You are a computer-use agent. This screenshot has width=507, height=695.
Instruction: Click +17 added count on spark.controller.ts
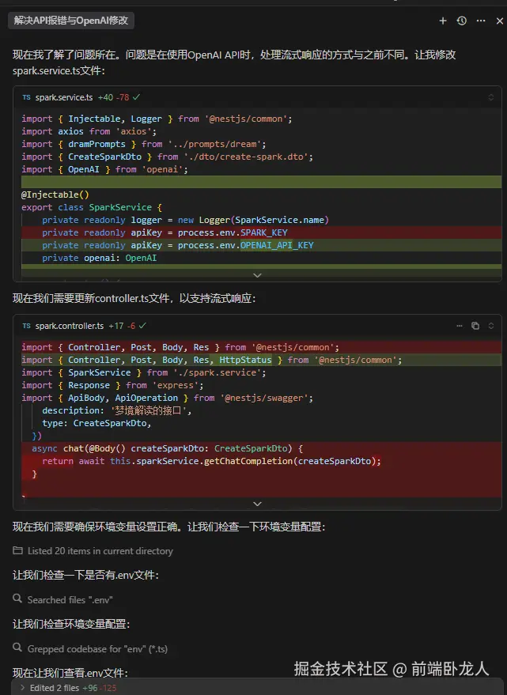[116, 326]
